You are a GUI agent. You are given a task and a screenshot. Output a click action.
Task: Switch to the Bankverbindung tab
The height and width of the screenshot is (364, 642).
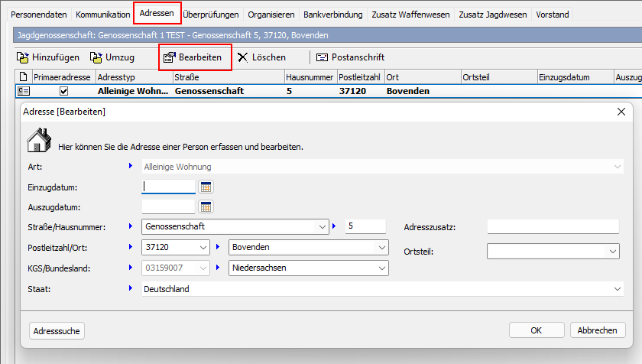tap(333, 15)
